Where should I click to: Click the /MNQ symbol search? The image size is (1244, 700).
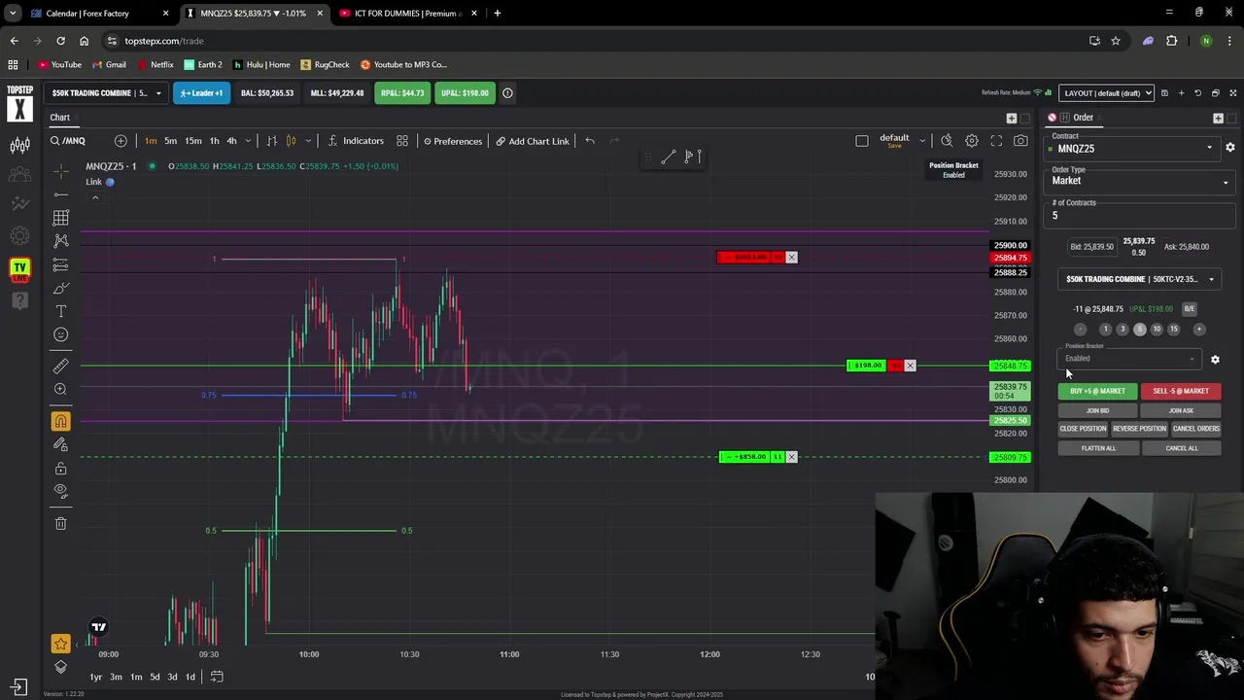coord(74,141)
